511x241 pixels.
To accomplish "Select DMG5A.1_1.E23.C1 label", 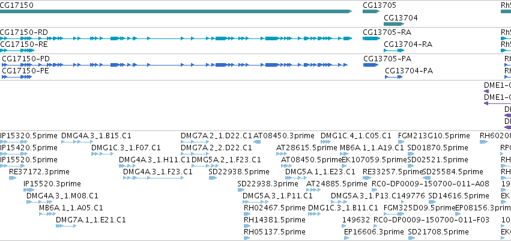I will click(320, 172).
